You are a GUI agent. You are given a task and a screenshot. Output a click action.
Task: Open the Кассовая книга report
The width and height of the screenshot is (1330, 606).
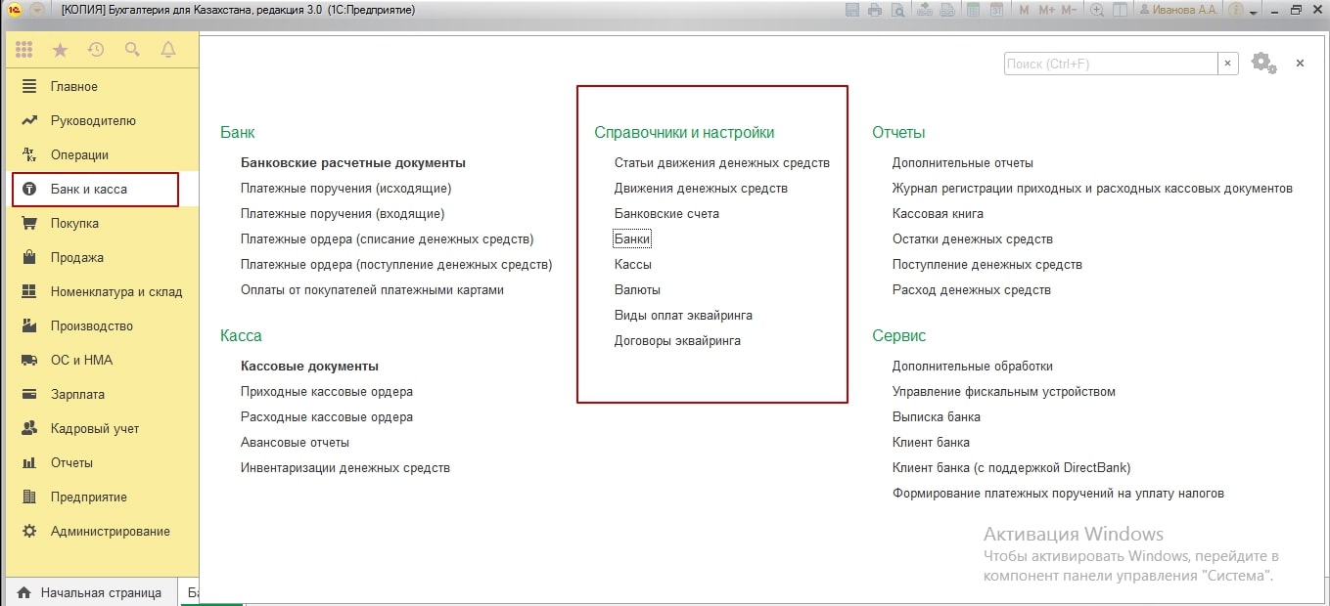click(938, 213)
